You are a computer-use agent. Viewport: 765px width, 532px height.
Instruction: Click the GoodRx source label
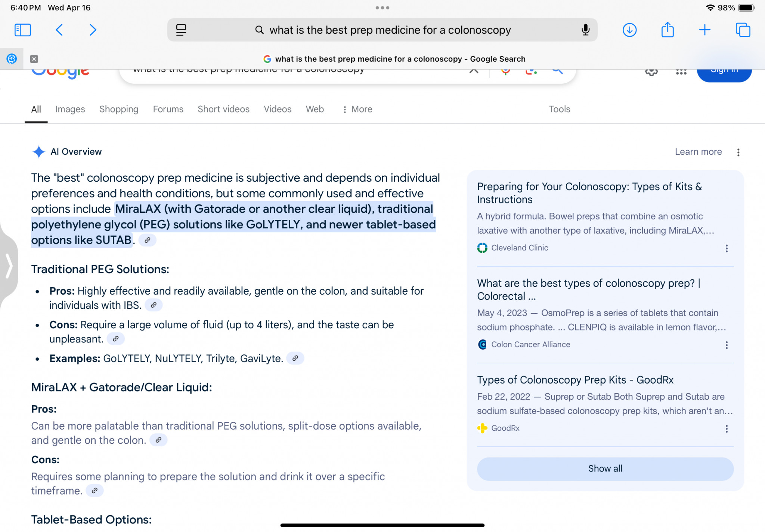click(x=505, y=428)
